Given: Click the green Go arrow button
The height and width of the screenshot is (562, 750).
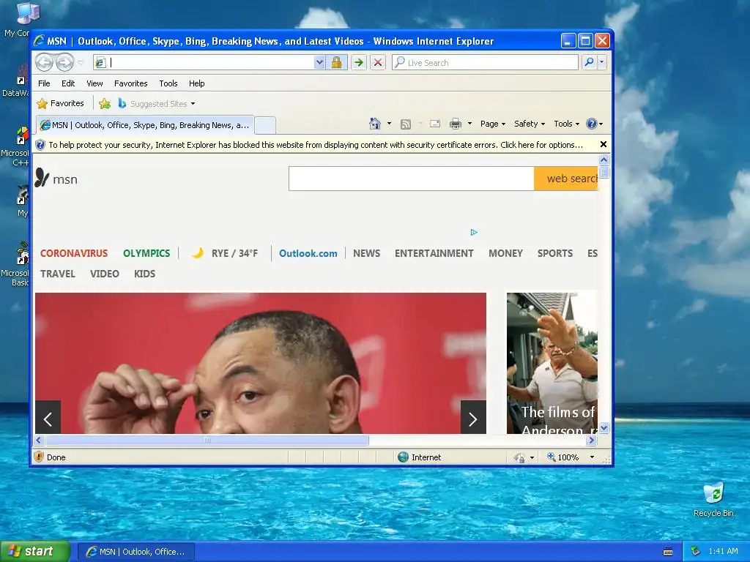Looking at the screenshot, I should pyautogui.click(x=359, y=63).
